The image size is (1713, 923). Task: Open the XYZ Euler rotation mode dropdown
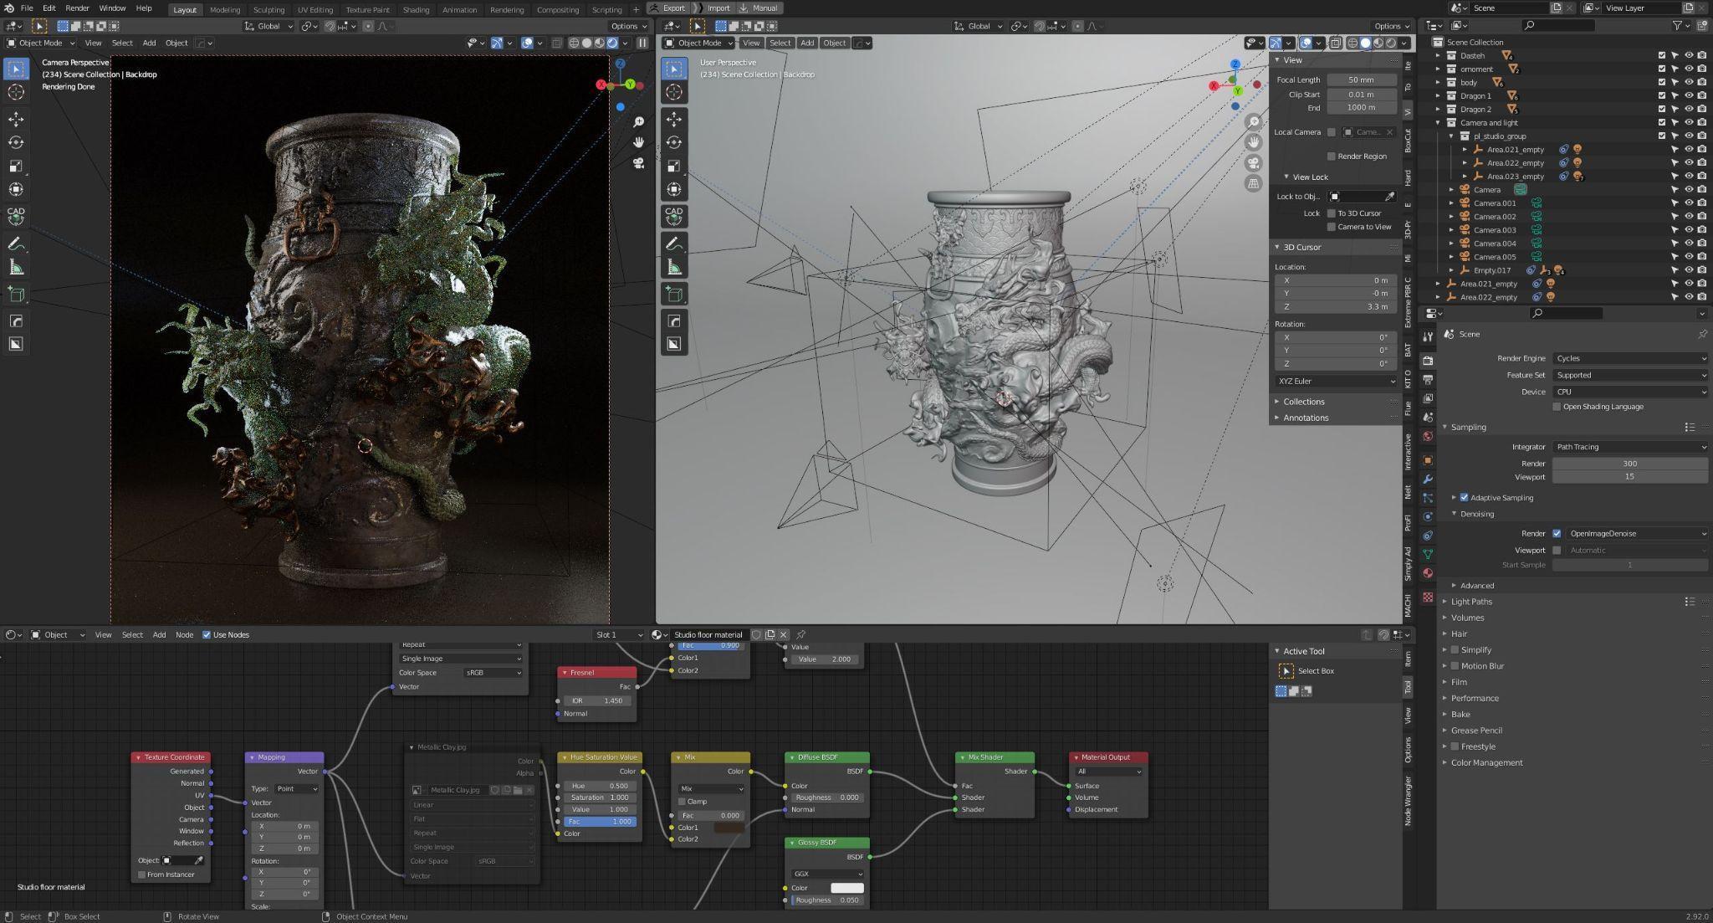tap(1336, 382)
